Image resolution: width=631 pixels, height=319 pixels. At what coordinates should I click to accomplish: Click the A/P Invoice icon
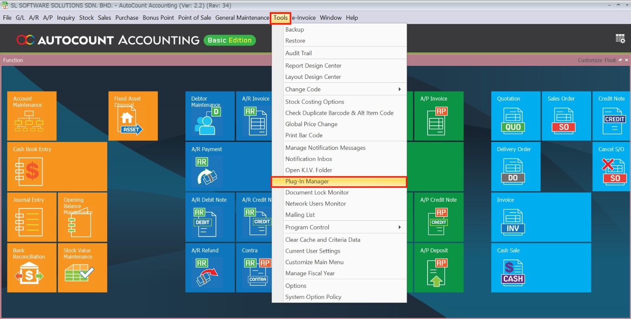[437, 121]
